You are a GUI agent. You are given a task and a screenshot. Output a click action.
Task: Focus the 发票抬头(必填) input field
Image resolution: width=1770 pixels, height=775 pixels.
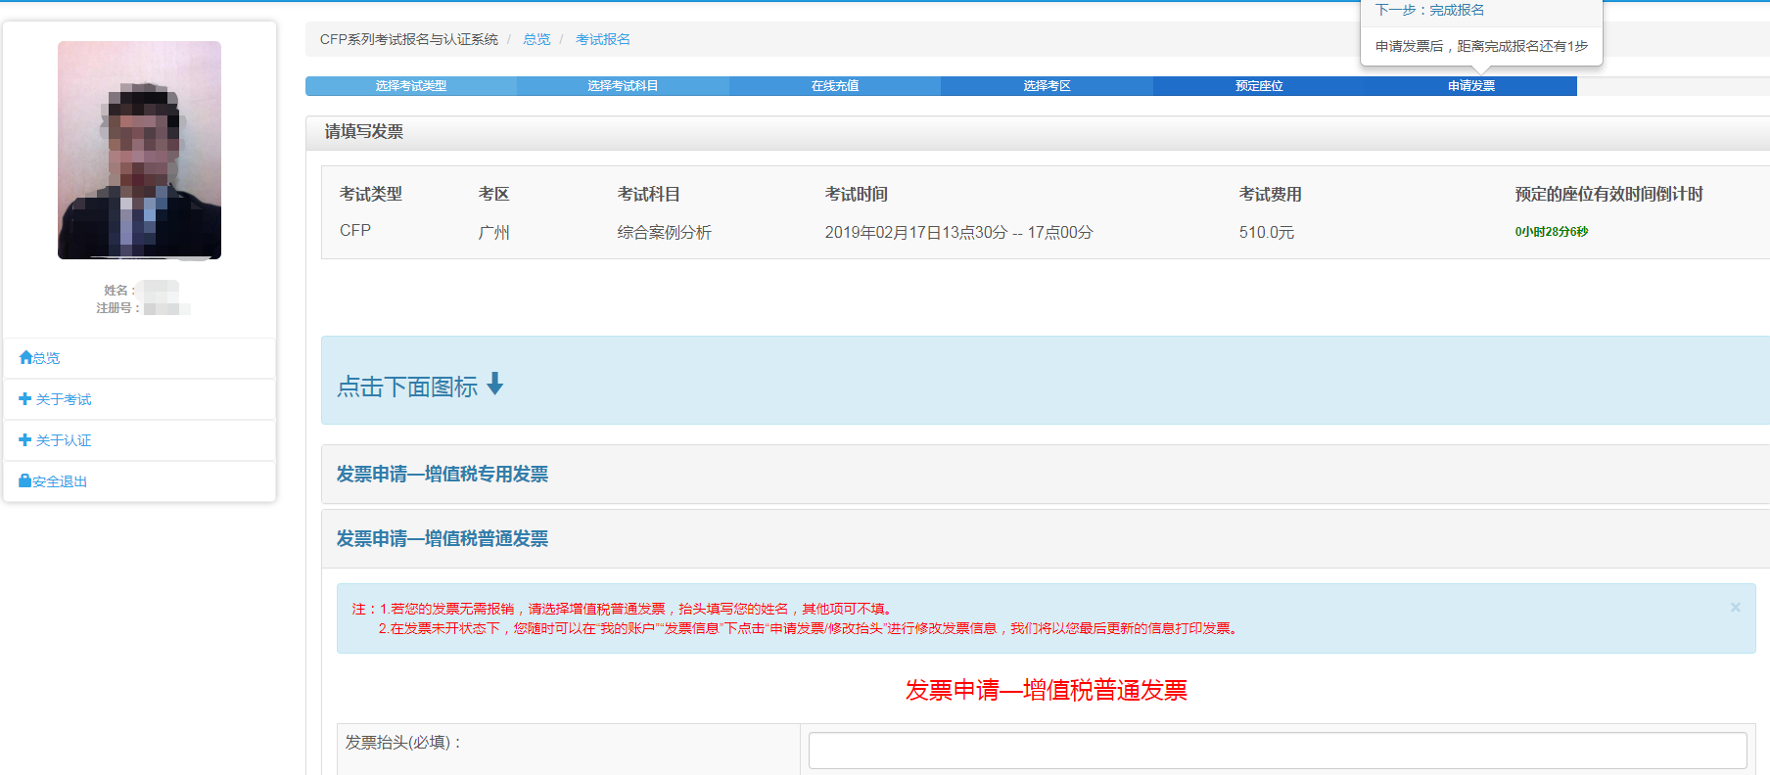click(1278, 751)
